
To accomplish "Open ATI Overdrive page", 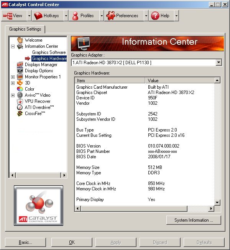I will 39,107.
